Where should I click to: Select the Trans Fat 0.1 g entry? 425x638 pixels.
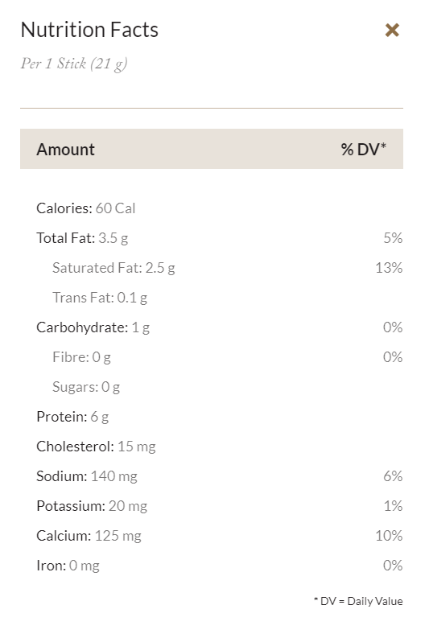point(100,298)
